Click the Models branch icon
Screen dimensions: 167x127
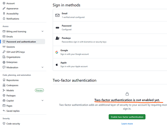(4, 90)
